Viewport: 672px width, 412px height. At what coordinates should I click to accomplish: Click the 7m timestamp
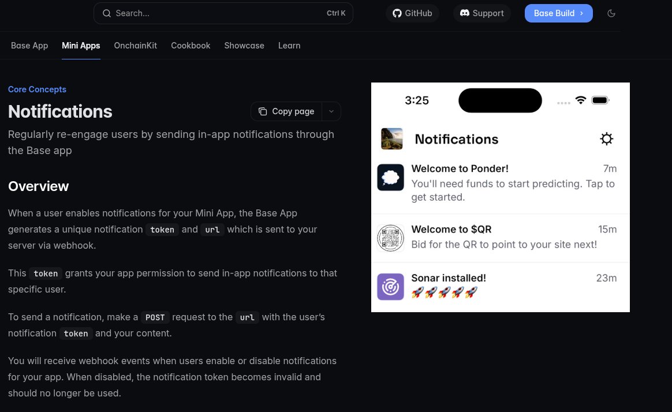click(x=610, y=168)
